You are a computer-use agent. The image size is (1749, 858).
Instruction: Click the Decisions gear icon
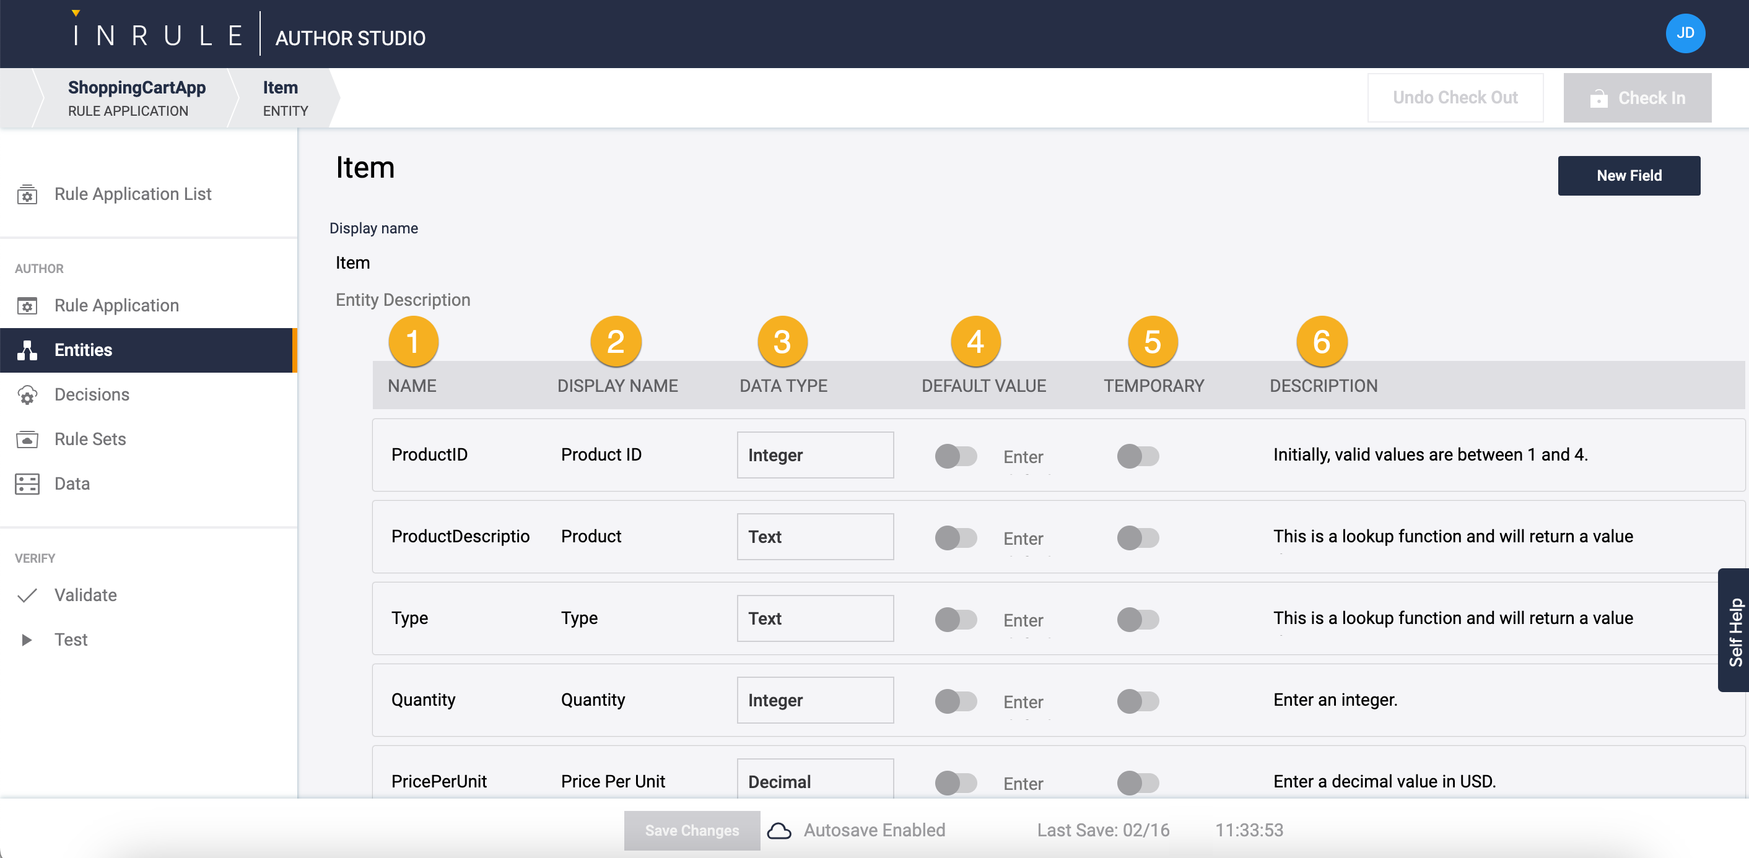click(27, 395)
